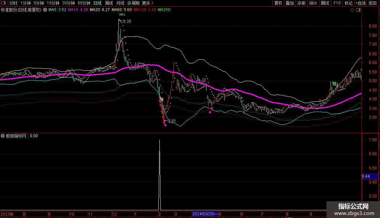Viewport: 380px width, 218px height.
Task: Click the +自选 add to watchlist button
Action: (360, 3)
